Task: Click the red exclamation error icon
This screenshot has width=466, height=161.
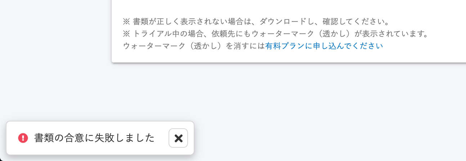Action: click(23, 138)
